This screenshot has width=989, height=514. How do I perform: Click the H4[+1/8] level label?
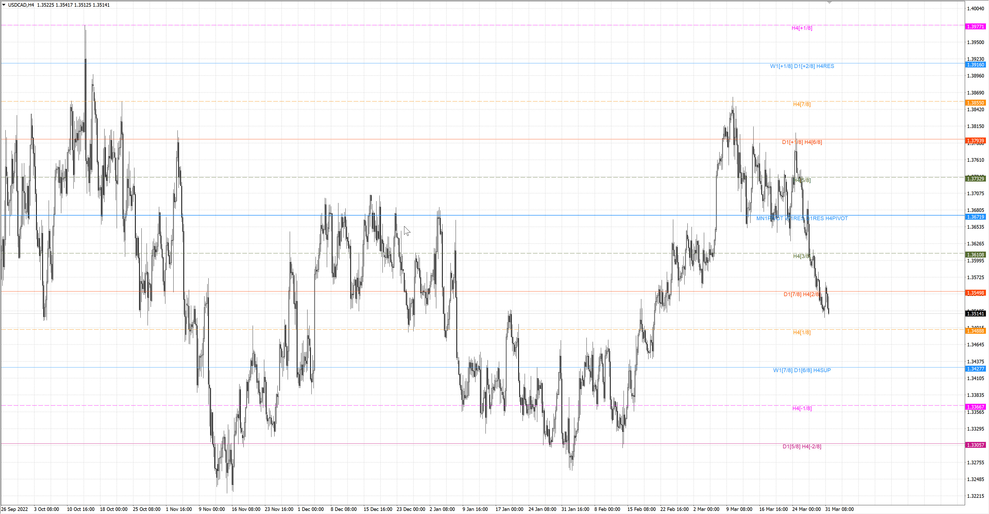[802, 28]
